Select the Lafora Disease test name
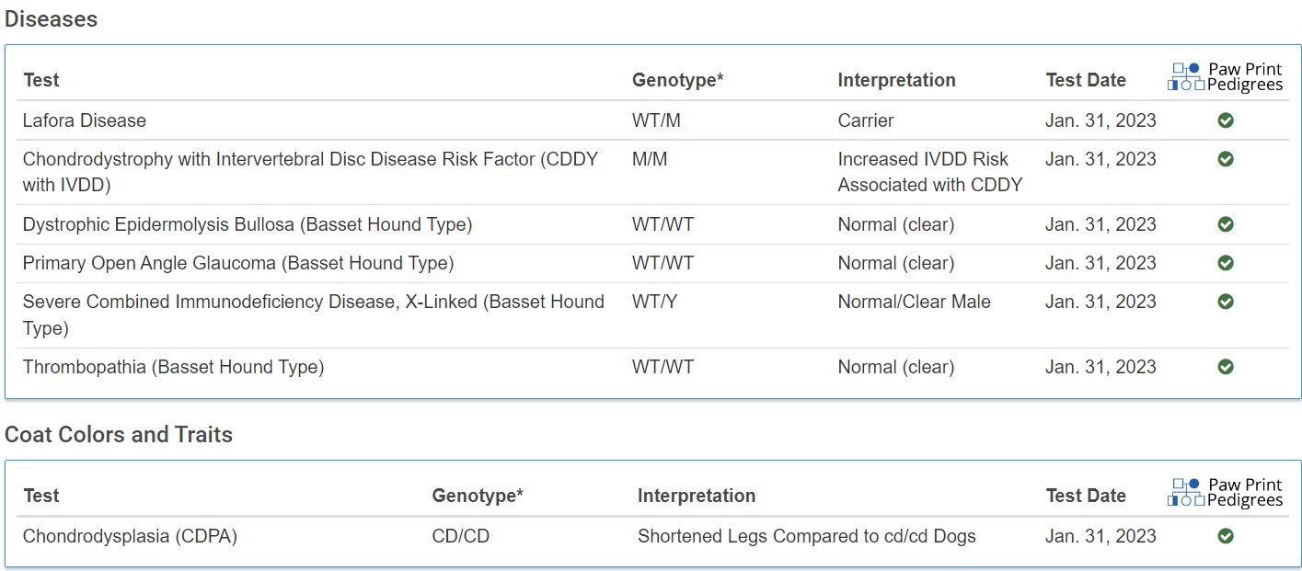Screen dimensions: 1302x571 point(85,120)
